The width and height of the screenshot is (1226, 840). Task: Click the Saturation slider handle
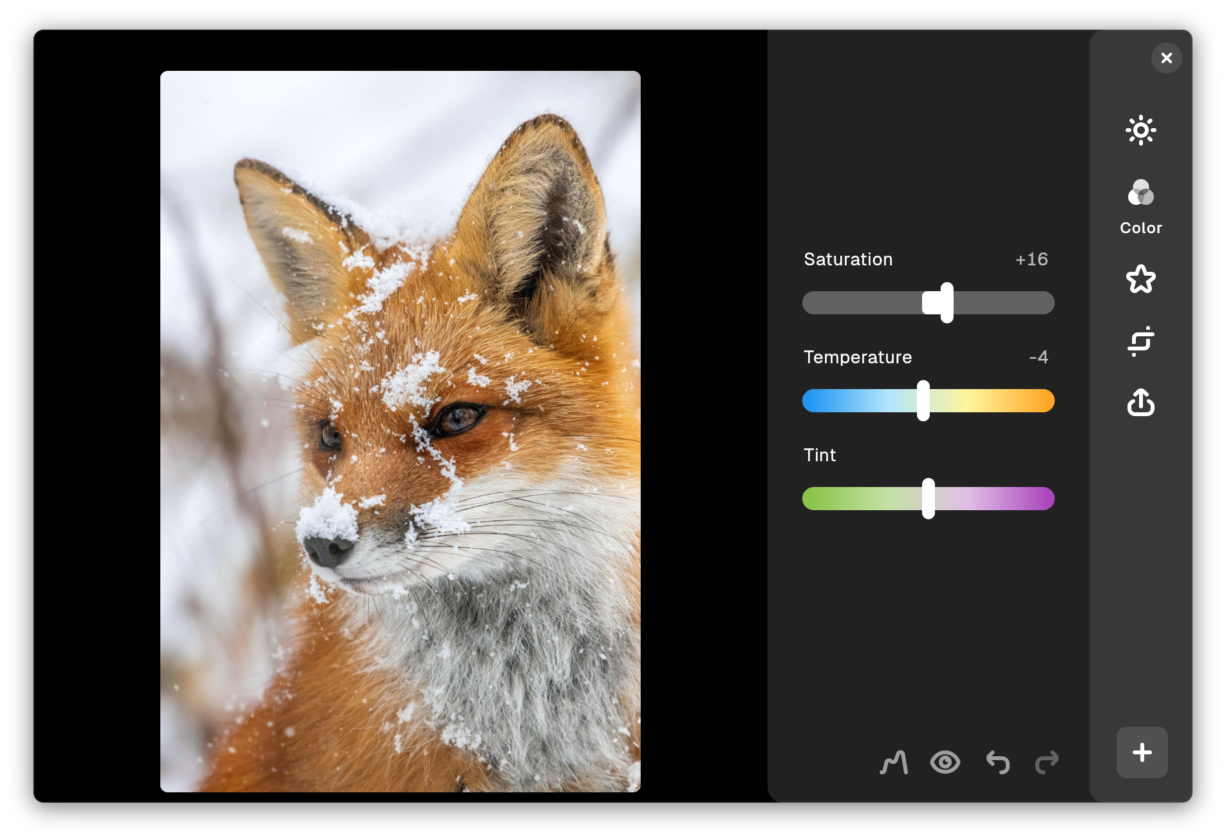point(947,303)
